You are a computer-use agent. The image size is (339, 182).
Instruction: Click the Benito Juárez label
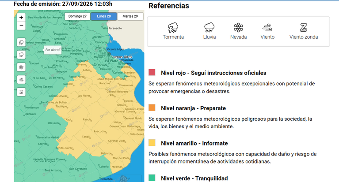click(64, 148)
